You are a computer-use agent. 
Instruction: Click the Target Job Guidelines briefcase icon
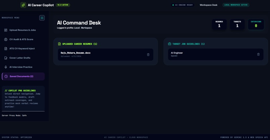(x=170, y=44)
